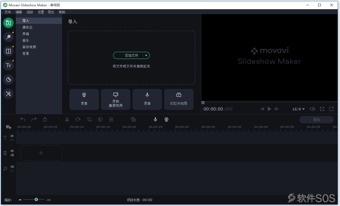This screenshot has height=206, width=340.
Task: Click the 00:00:10 mark on timeline ruler
Action: coord(77,127)
